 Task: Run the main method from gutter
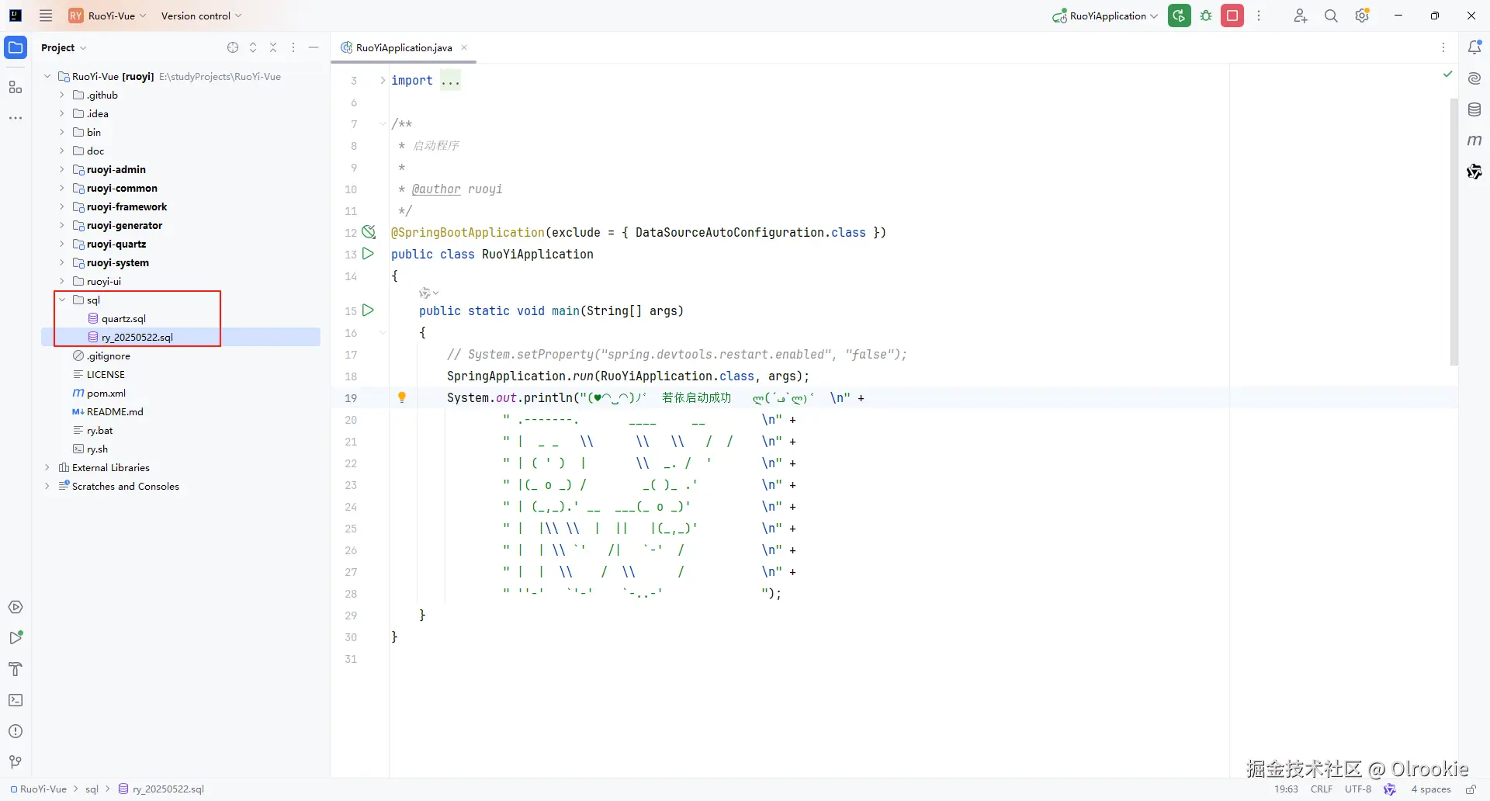tap(369, 310)
